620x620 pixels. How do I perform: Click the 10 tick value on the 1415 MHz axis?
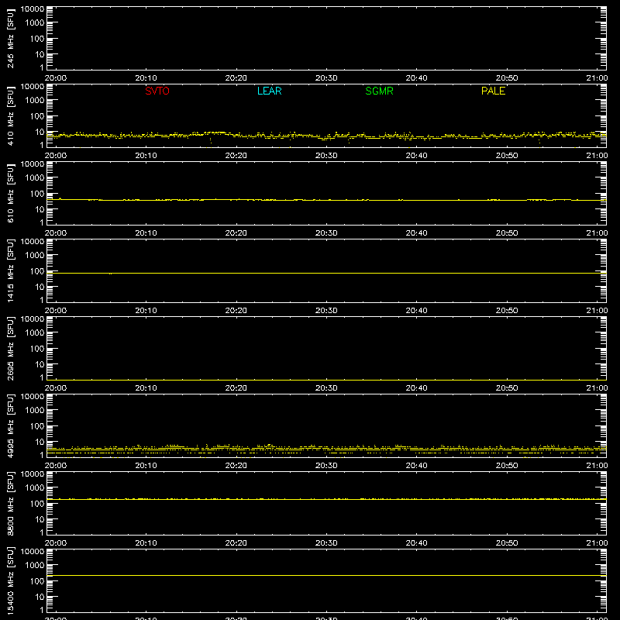40,287
